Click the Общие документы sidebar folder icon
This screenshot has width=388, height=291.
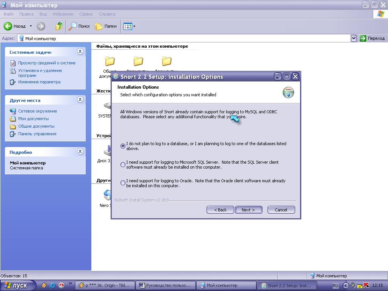(x=13, y=127)
